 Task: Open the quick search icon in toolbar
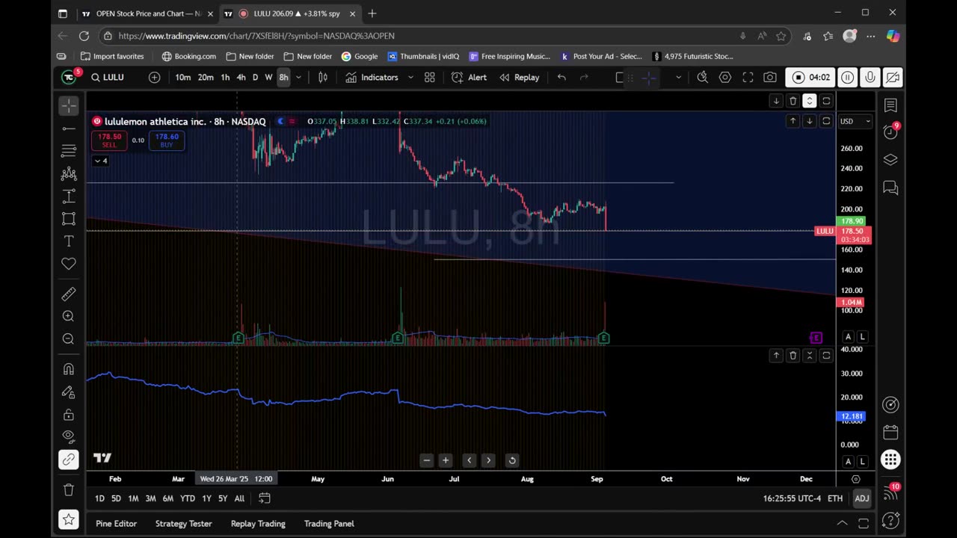pos(702,77)
